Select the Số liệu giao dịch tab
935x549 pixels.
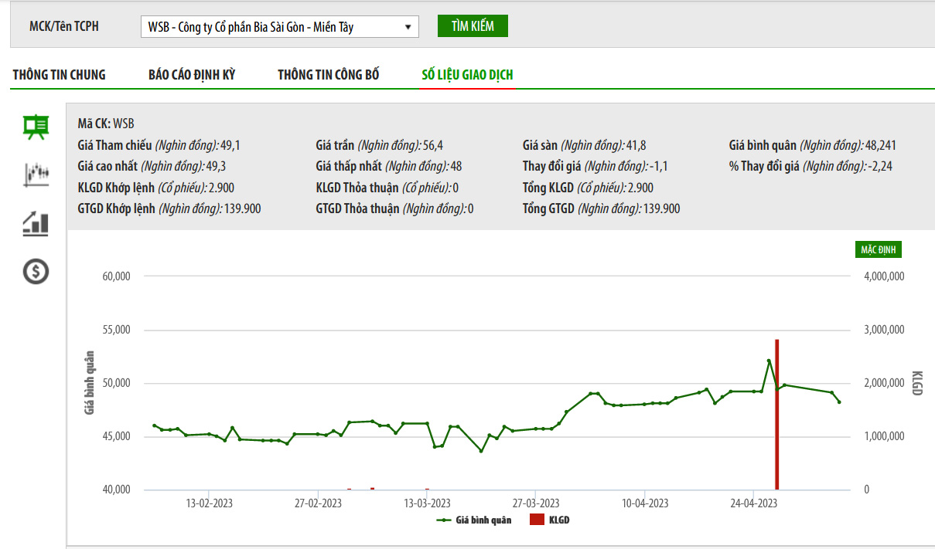(467, 75)
